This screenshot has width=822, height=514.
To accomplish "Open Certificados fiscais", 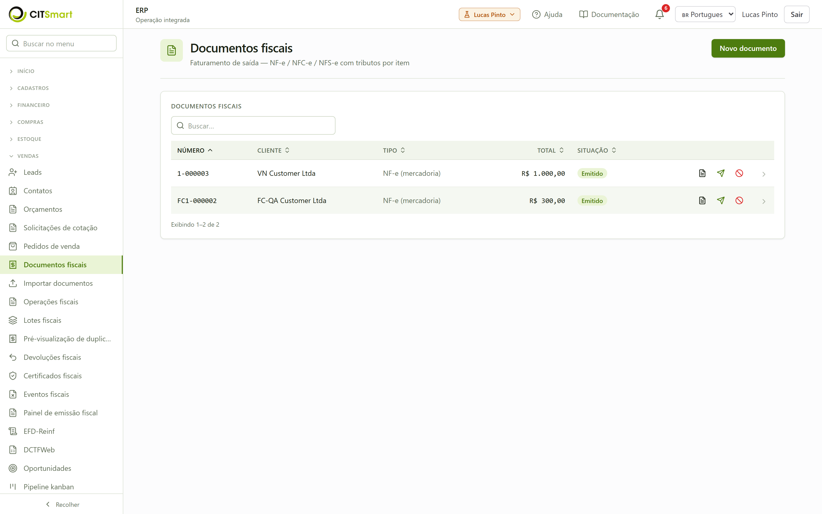I will (x=61, y=376).
